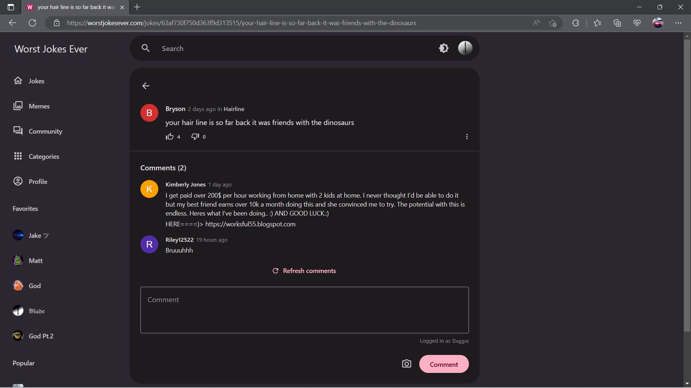Click inside the Comment text box

tap(304, 310)
